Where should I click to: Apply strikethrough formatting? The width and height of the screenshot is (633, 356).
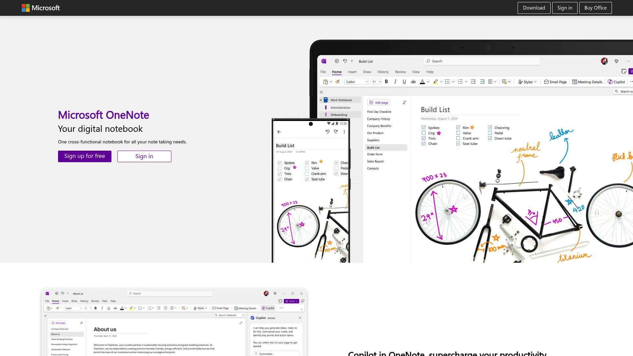point(413,82)
